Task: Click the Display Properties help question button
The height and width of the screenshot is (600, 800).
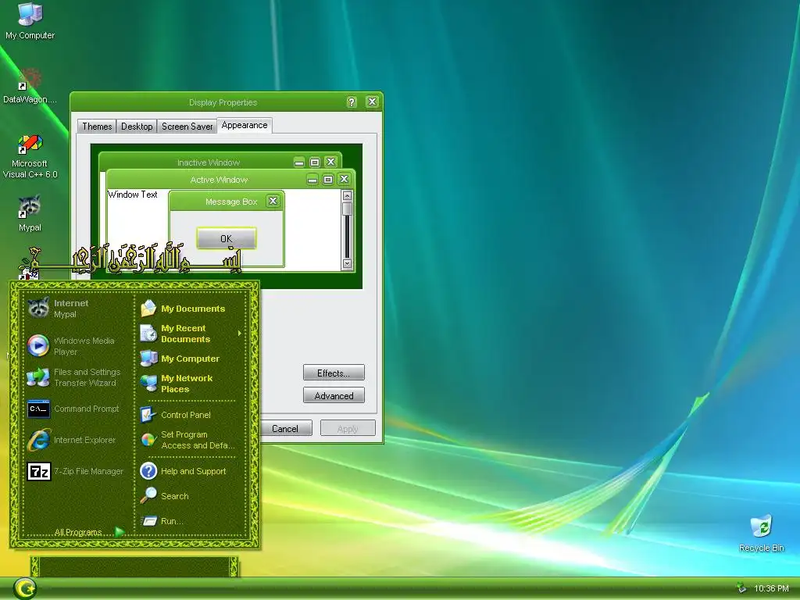Action: click(352, 102)
